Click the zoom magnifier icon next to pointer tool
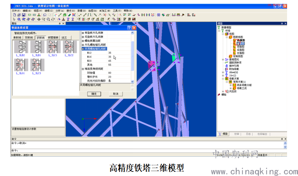Image resolution: width=298 pixels, height=176 pixels. [19, 19]
